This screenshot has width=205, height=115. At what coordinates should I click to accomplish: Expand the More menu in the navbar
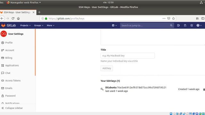pos(51,26)
